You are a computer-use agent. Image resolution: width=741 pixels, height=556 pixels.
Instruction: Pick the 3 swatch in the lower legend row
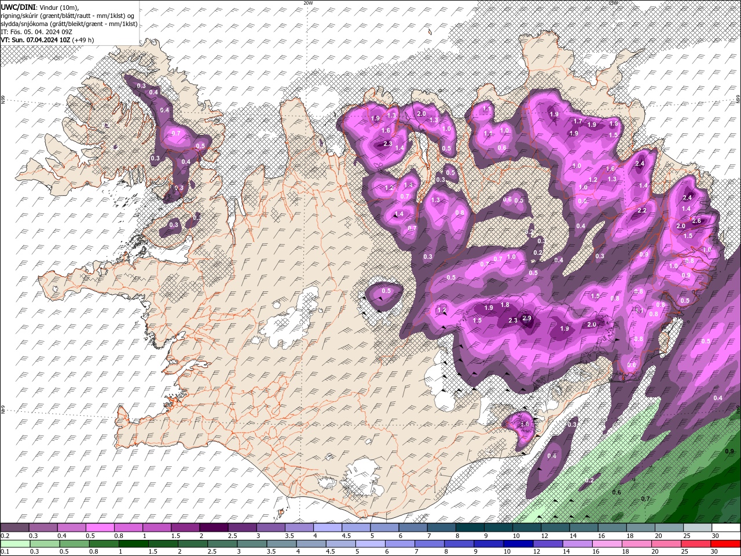(252, 544)
